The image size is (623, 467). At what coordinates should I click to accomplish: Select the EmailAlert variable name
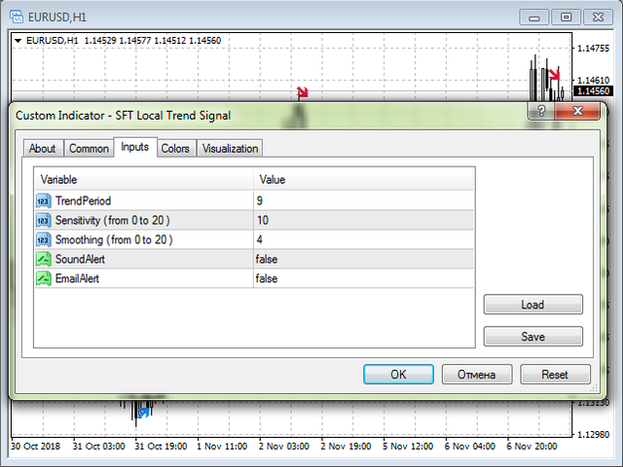pyautogui.click(x=77, y=279)
